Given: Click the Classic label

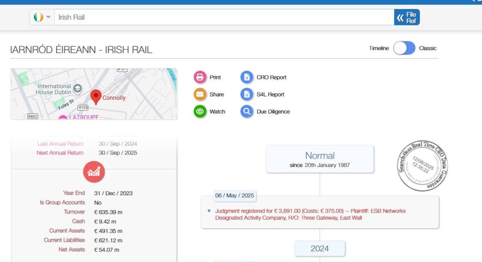Looking at the screenshot, I should tap(427, 48).
